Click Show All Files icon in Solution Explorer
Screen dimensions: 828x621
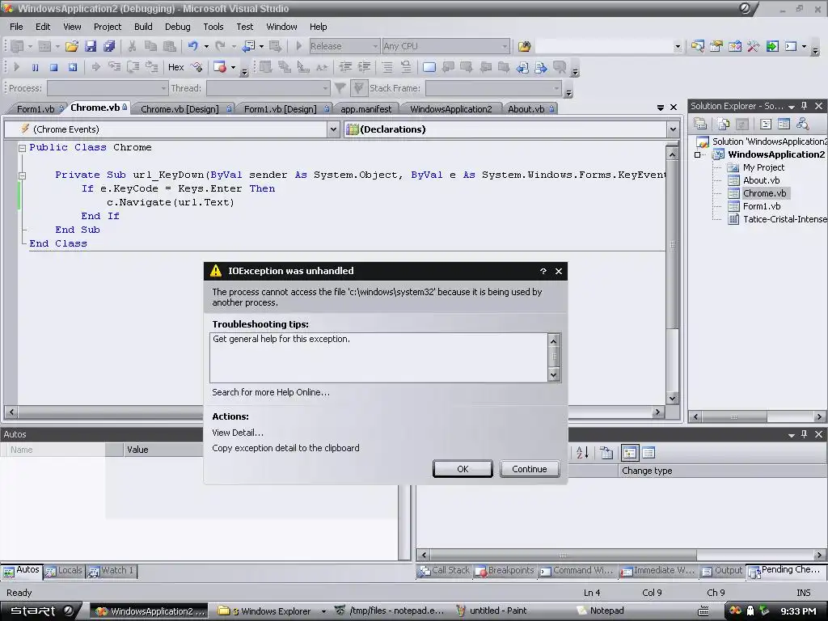click(x=724, y=124)
